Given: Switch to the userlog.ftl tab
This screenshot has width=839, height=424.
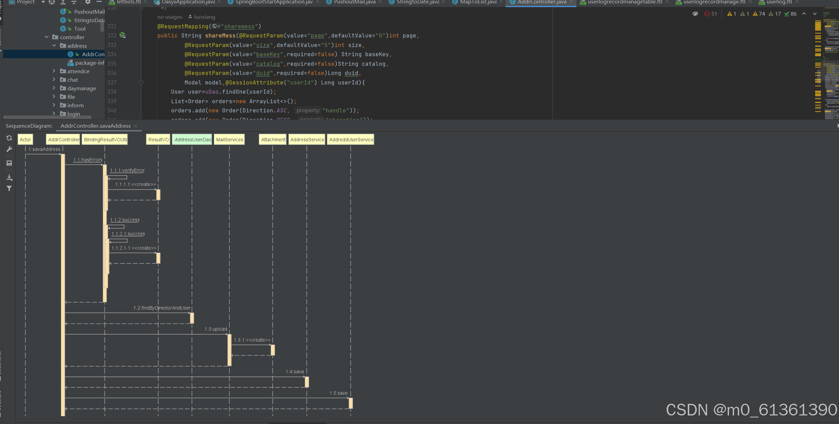Looking at the screenshot, I should [779, 2].
